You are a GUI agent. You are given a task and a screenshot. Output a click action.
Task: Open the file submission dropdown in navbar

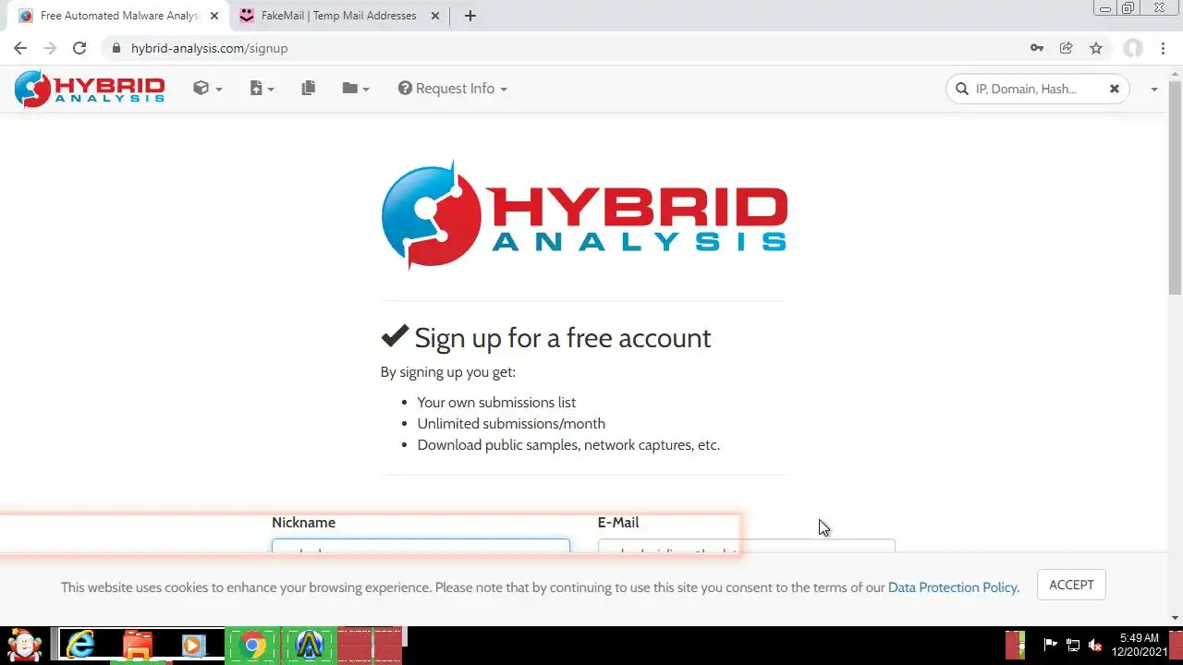tap(262, 89)
